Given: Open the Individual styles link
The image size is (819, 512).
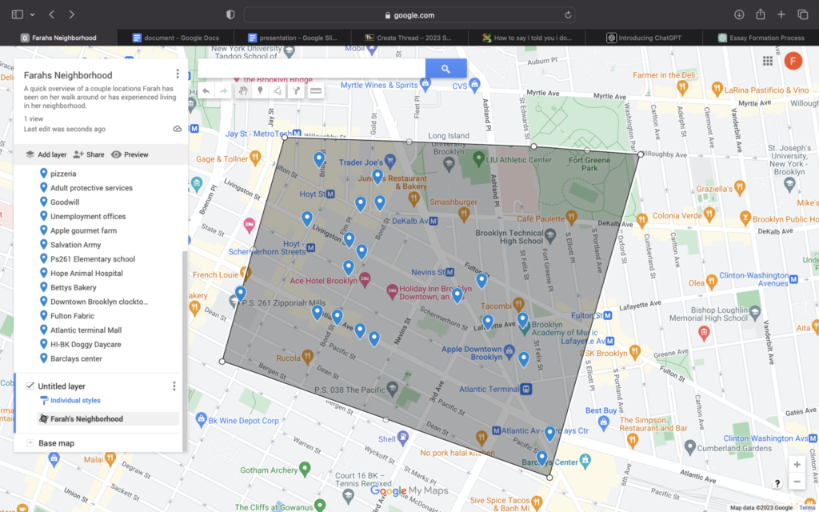Looking at the screenshot, I should (x=75, y=400).
